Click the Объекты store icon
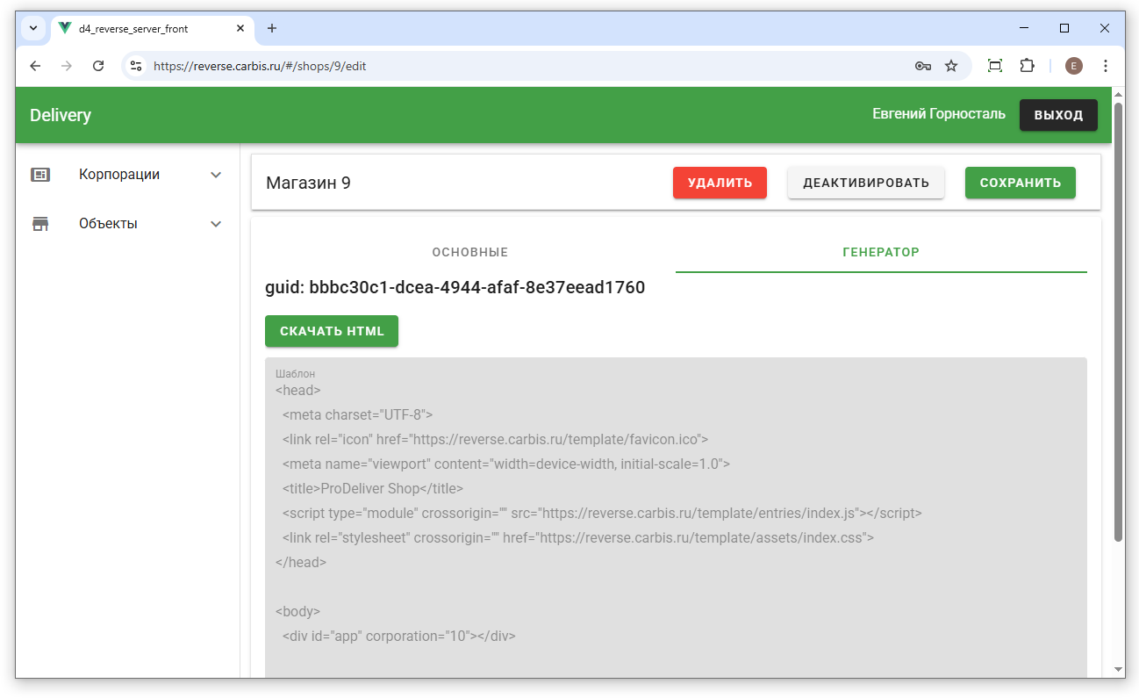This screenshot has width=1139, height=698. point(40,224)
